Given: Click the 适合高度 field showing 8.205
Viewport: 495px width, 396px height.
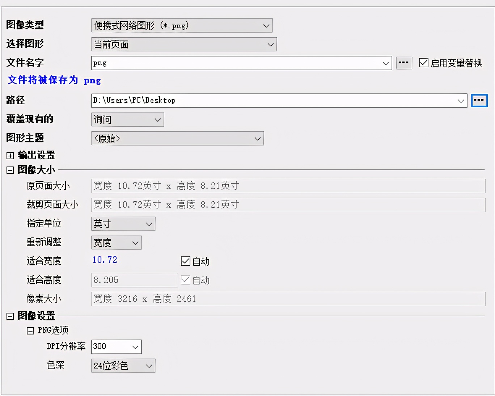Looking at the screenshot, I should click(x=134, y=280).
